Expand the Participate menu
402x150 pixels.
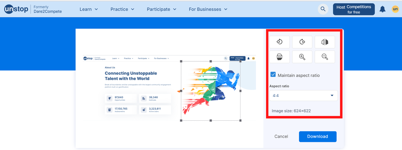tap(162, 9)
